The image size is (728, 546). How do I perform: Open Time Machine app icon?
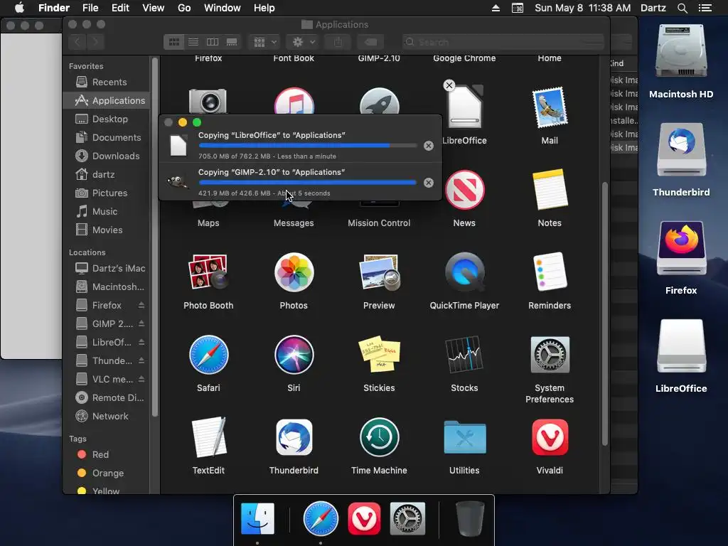(380, 437)
